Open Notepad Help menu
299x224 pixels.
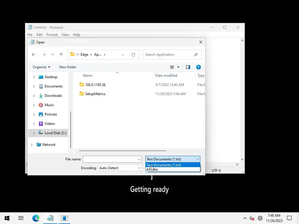[x=77, y=35]
